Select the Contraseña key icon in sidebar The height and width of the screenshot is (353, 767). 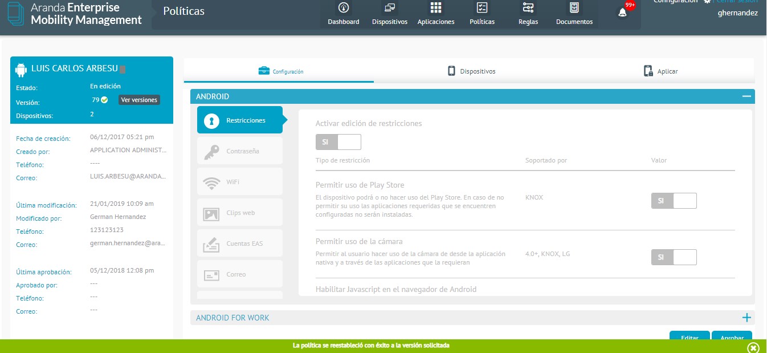click(x=212, y=151)
